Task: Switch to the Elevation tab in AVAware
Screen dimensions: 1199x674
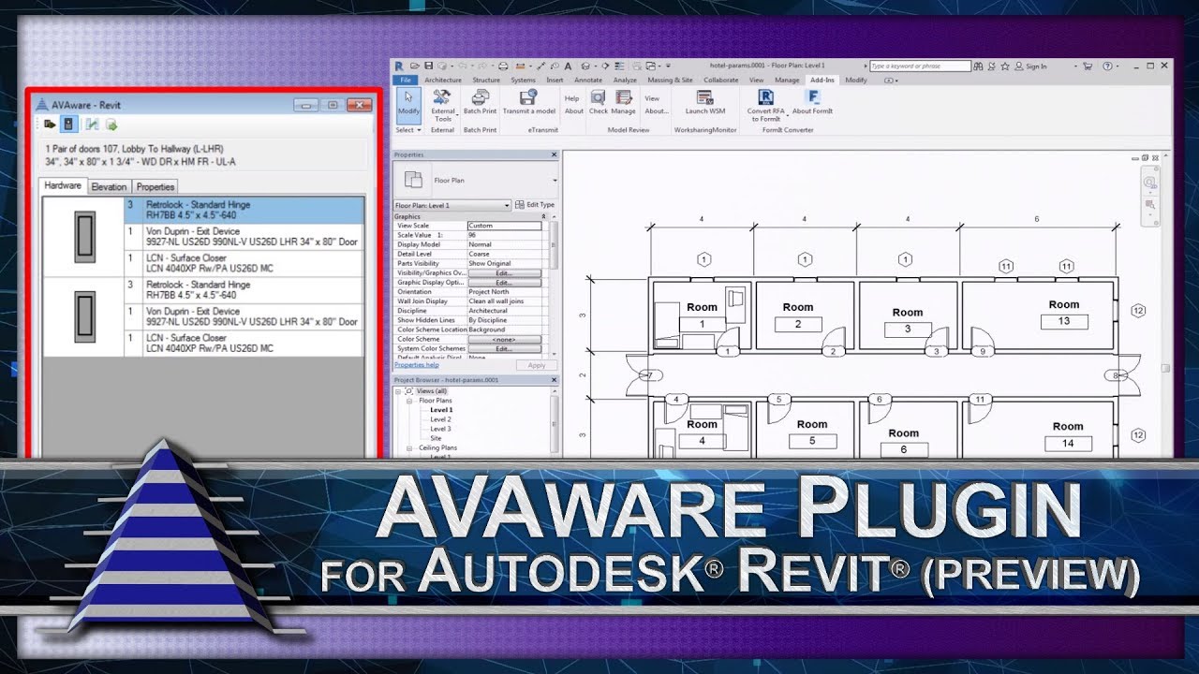Action: pyautogui.click(x=109, y=186)
